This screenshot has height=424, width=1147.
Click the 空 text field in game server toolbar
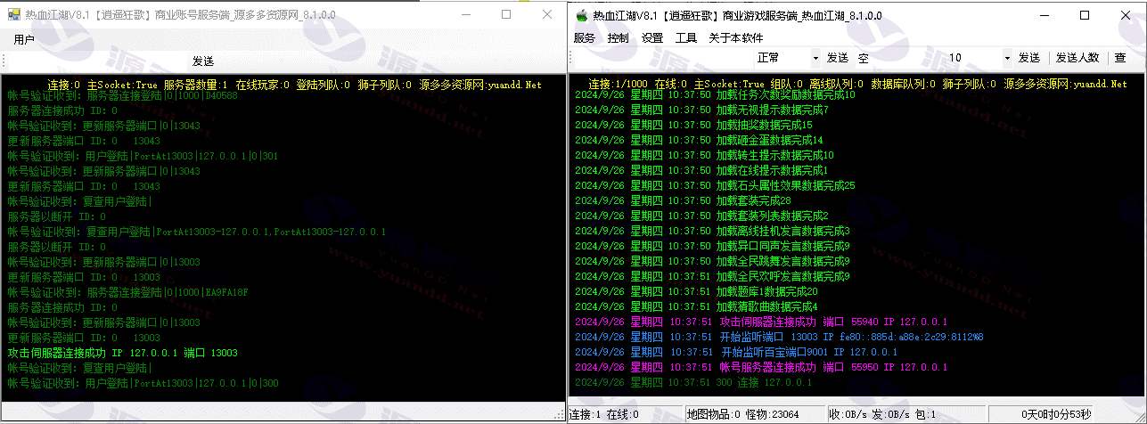[x=898, y=58]
